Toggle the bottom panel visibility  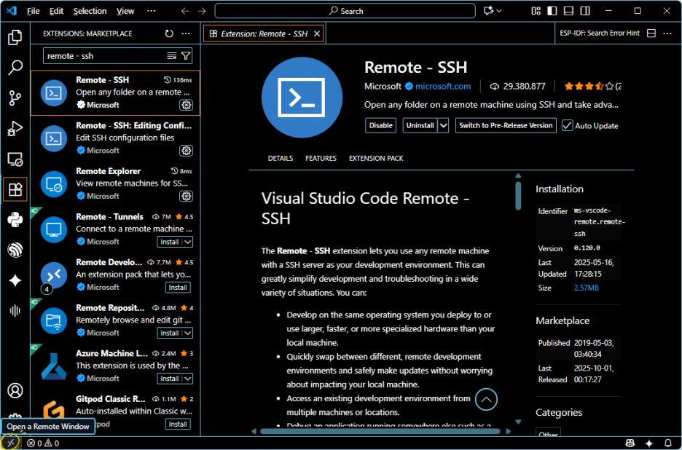point(568,11)
